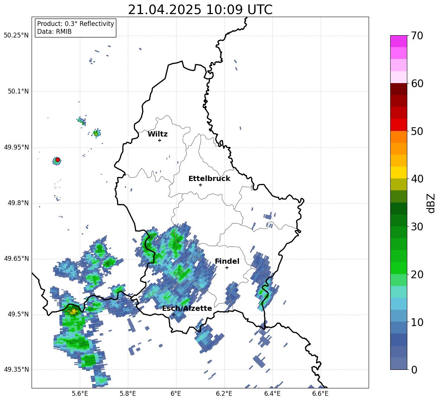Click the 5.6°E longitude label
The image size is (440, 401).
(80, 394)
